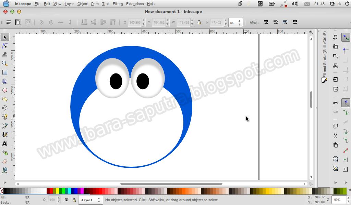Viewport: 351px width, 205px height.
Task: Toggle Affect move gradients
Action: 285,22
